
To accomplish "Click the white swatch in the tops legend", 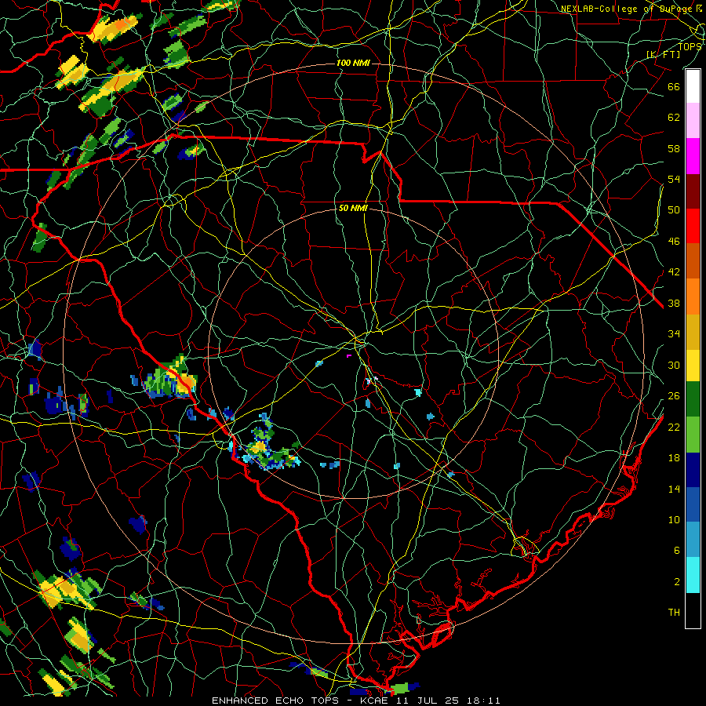I will (693, 86).
